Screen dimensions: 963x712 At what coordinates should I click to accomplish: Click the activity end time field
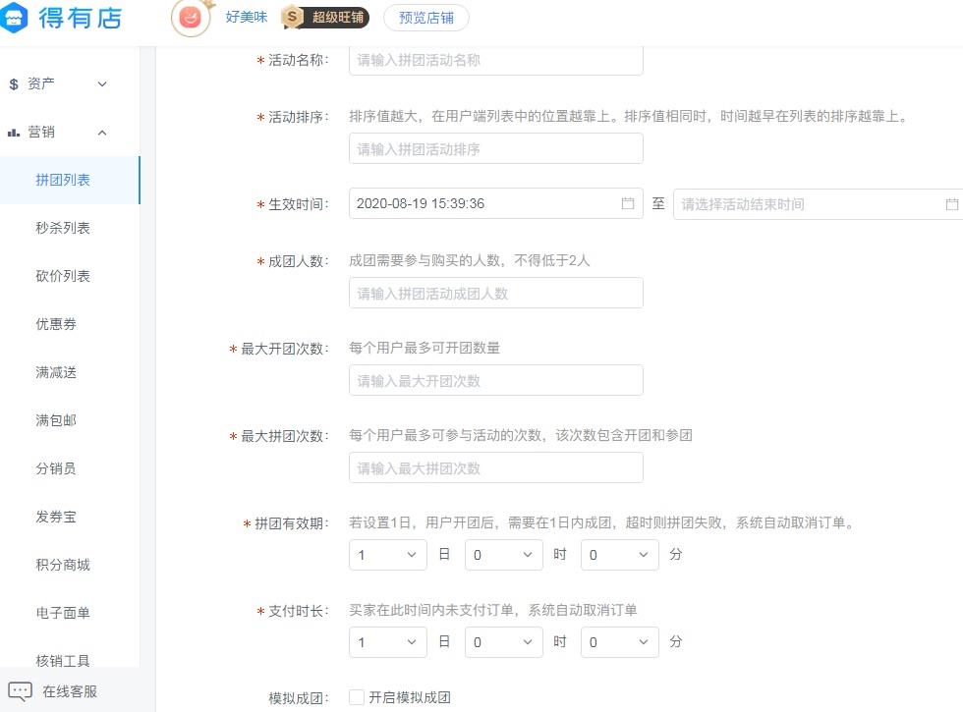(x=818, y=204)
